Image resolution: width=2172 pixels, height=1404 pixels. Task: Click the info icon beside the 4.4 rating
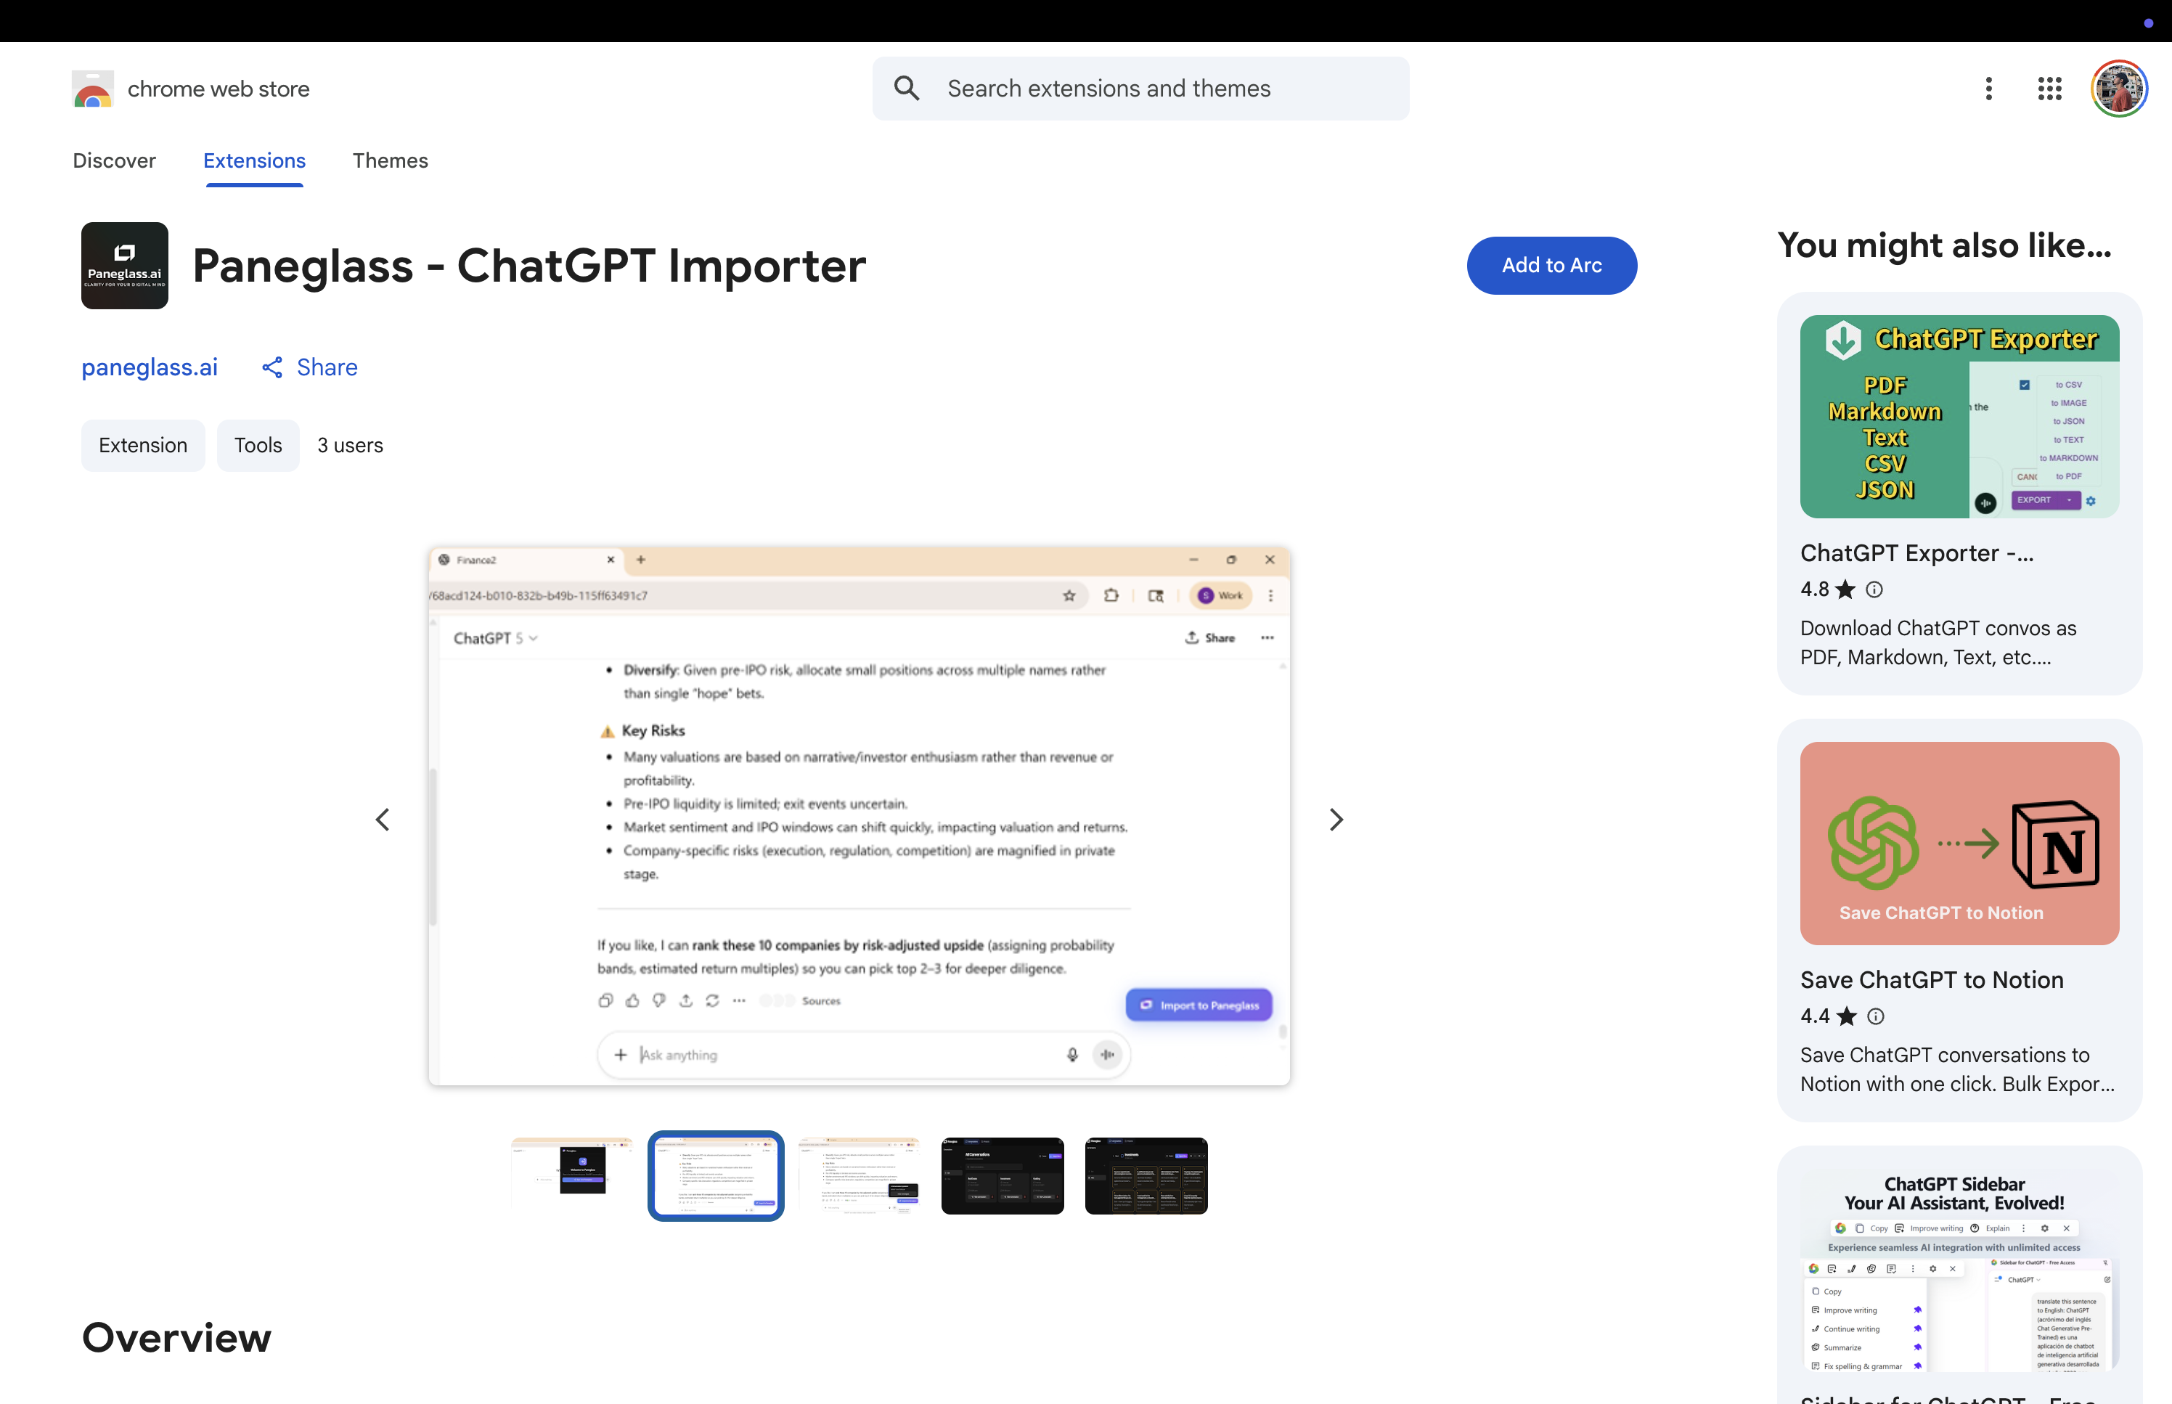click(1875, 1016)
